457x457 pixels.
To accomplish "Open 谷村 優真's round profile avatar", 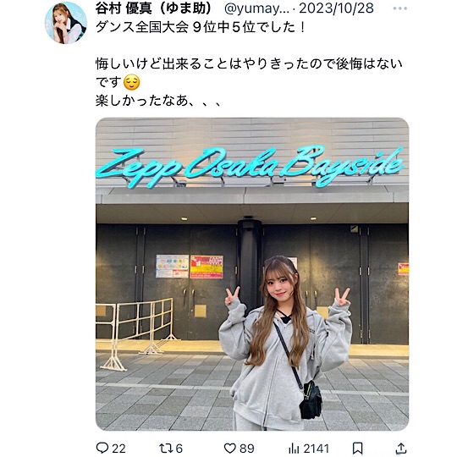I will click(x=66, y=23).
